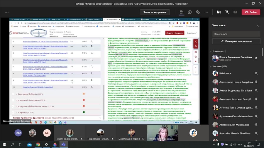Image resolution: width=264 pixels, height=148 pixels.
Task: Click the double-arrow jump-to-top icon
Action: click(196, 61)
